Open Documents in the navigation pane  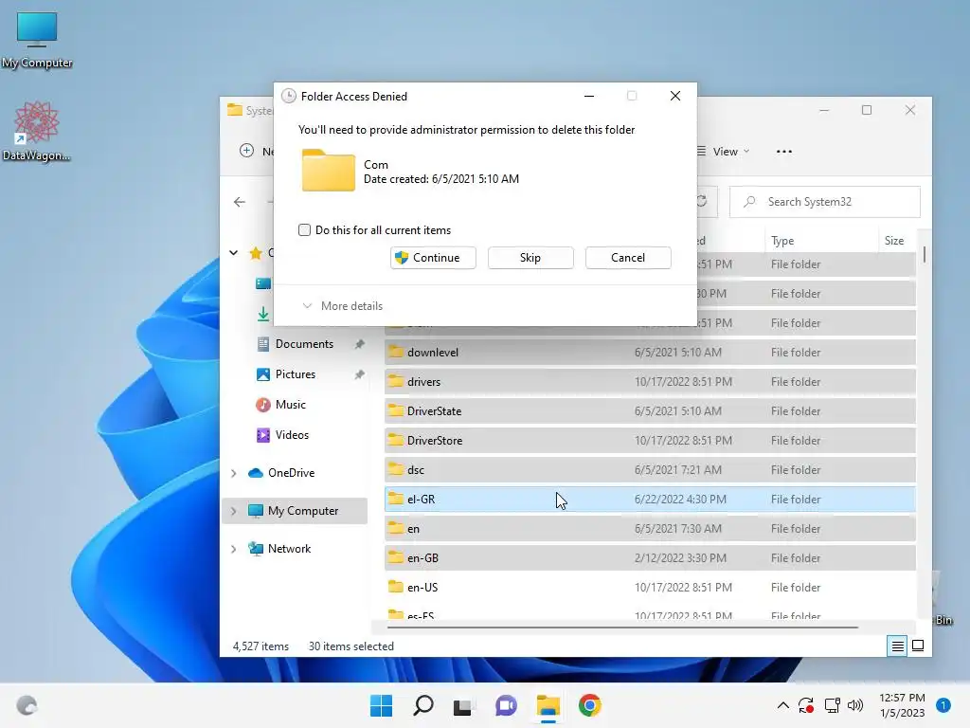[304, 344]
